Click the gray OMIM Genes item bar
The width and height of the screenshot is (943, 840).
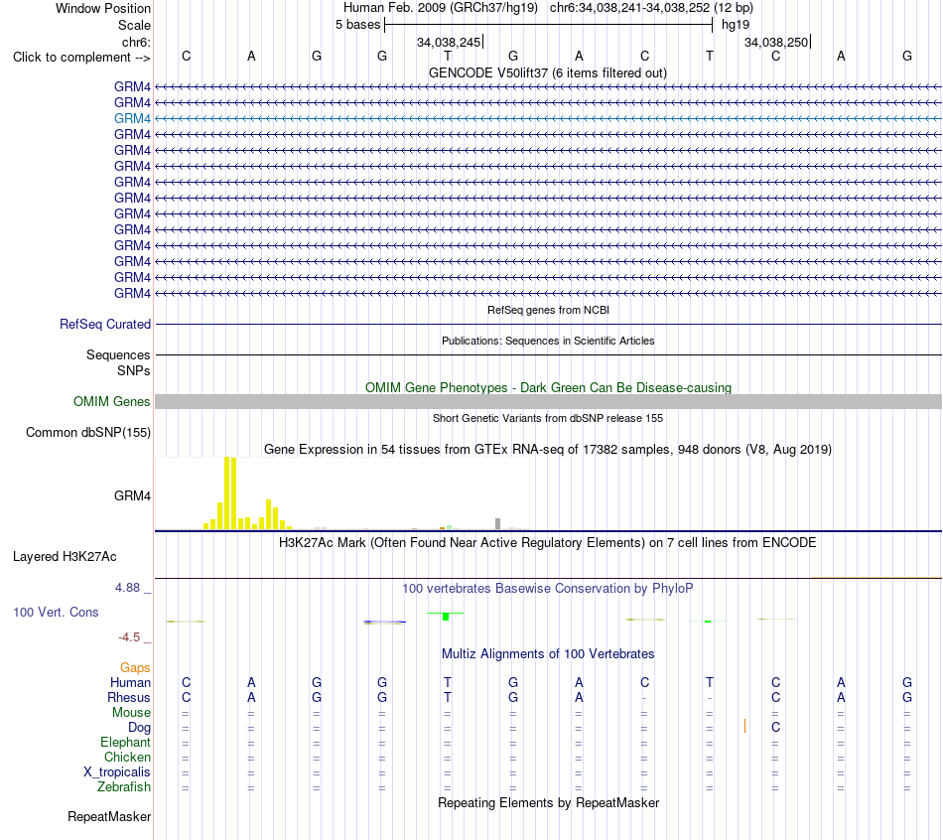(548, 401)
